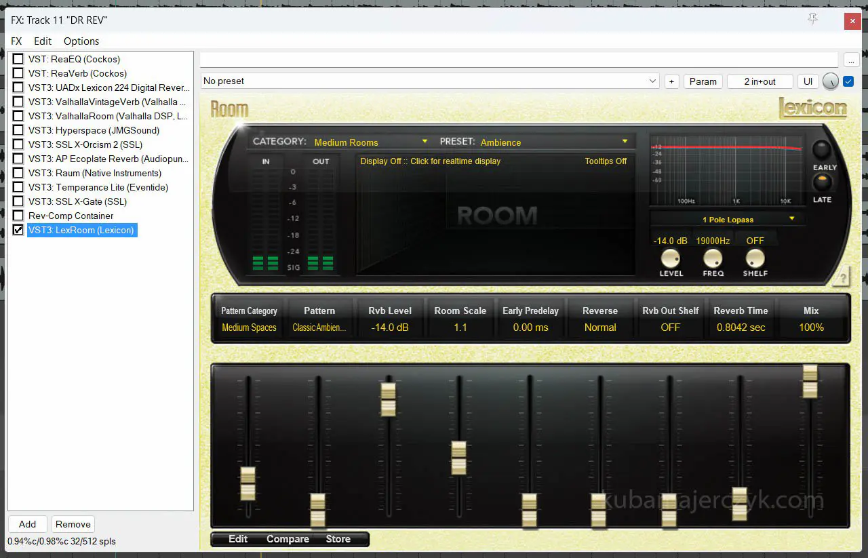Uncheck the LexRoom (Lexicon) plugin
The width and height of the screenshot is (868, 558).
[x=18, y=231]
